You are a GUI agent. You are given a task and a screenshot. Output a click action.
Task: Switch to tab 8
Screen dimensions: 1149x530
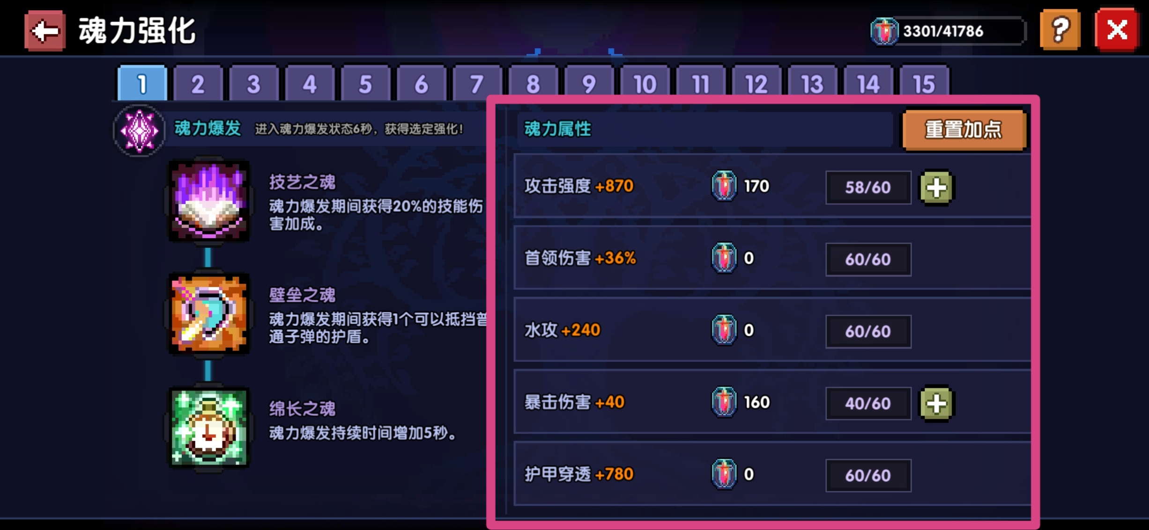pos(533,83)
